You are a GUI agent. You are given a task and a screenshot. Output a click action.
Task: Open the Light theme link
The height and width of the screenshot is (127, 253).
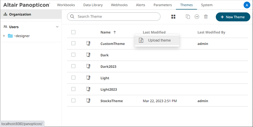coord(105,78)
